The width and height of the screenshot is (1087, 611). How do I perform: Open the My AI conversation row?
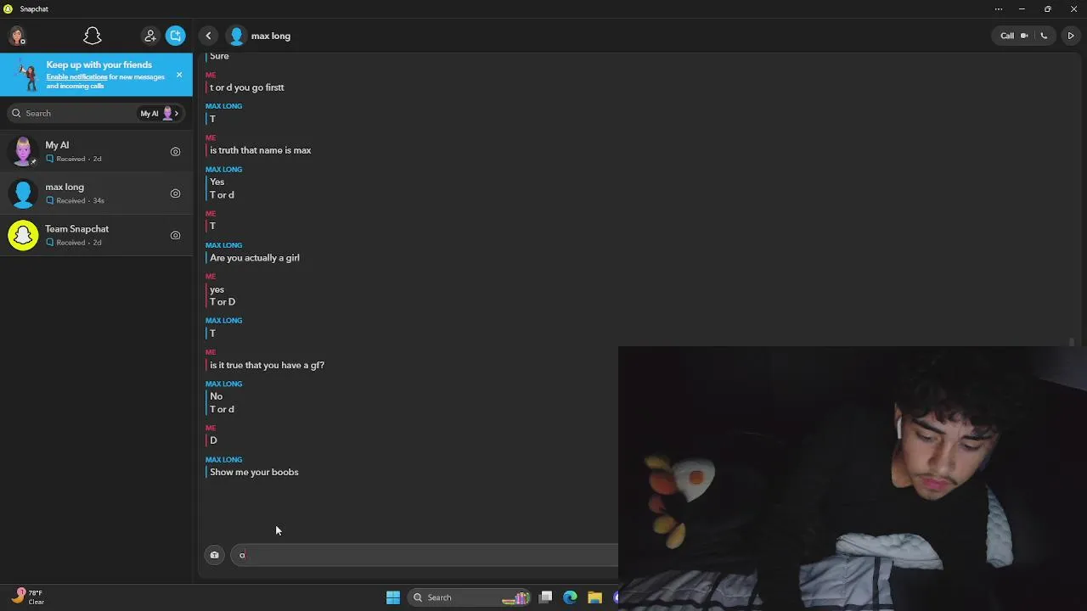point(96,151)
